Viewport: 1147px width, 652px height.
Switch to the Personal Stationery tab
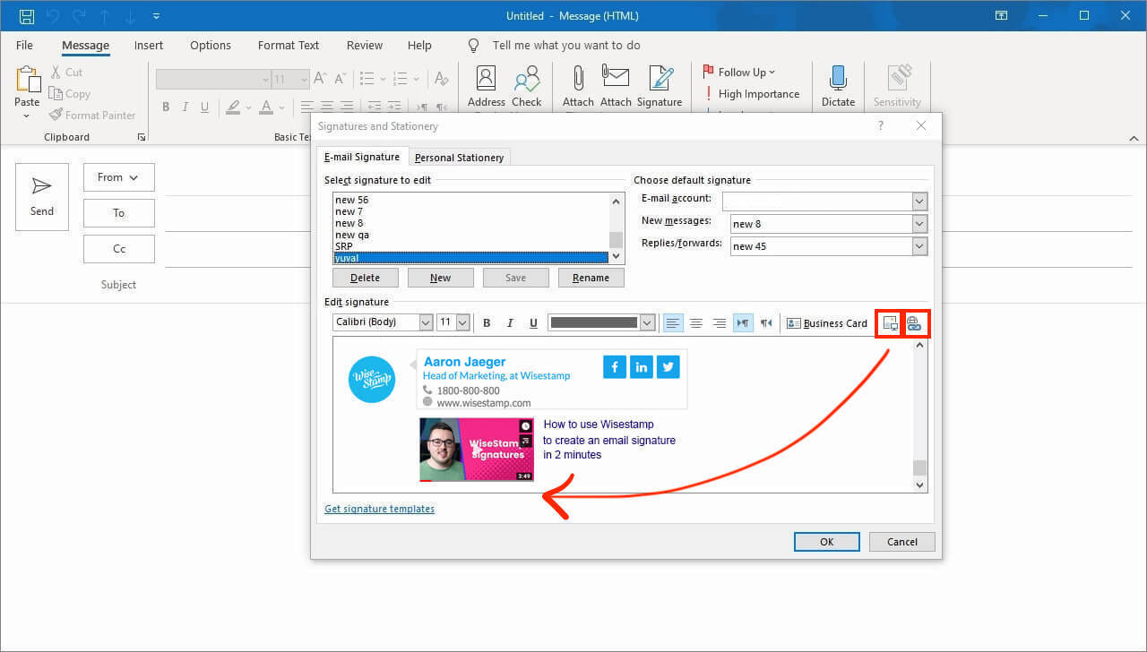coord(459,156)
